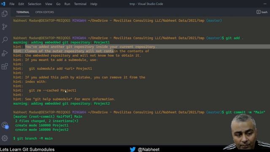Viewport: 270px width, 152px height.
Task: Click hint 'If you added this path by mistake'
Action: tap(79, 77)
